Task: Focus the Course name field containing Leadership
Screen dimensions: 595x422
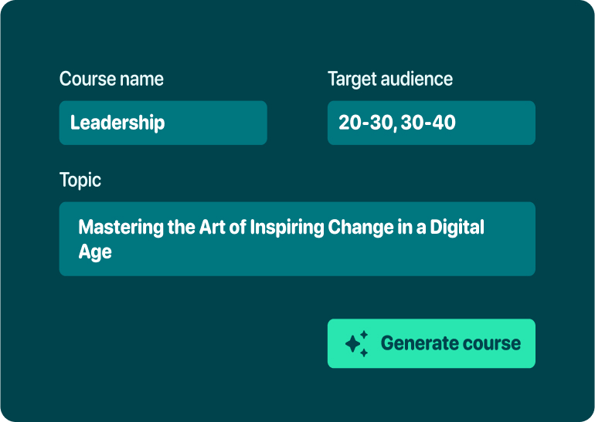Action: [x=162, y=123]
